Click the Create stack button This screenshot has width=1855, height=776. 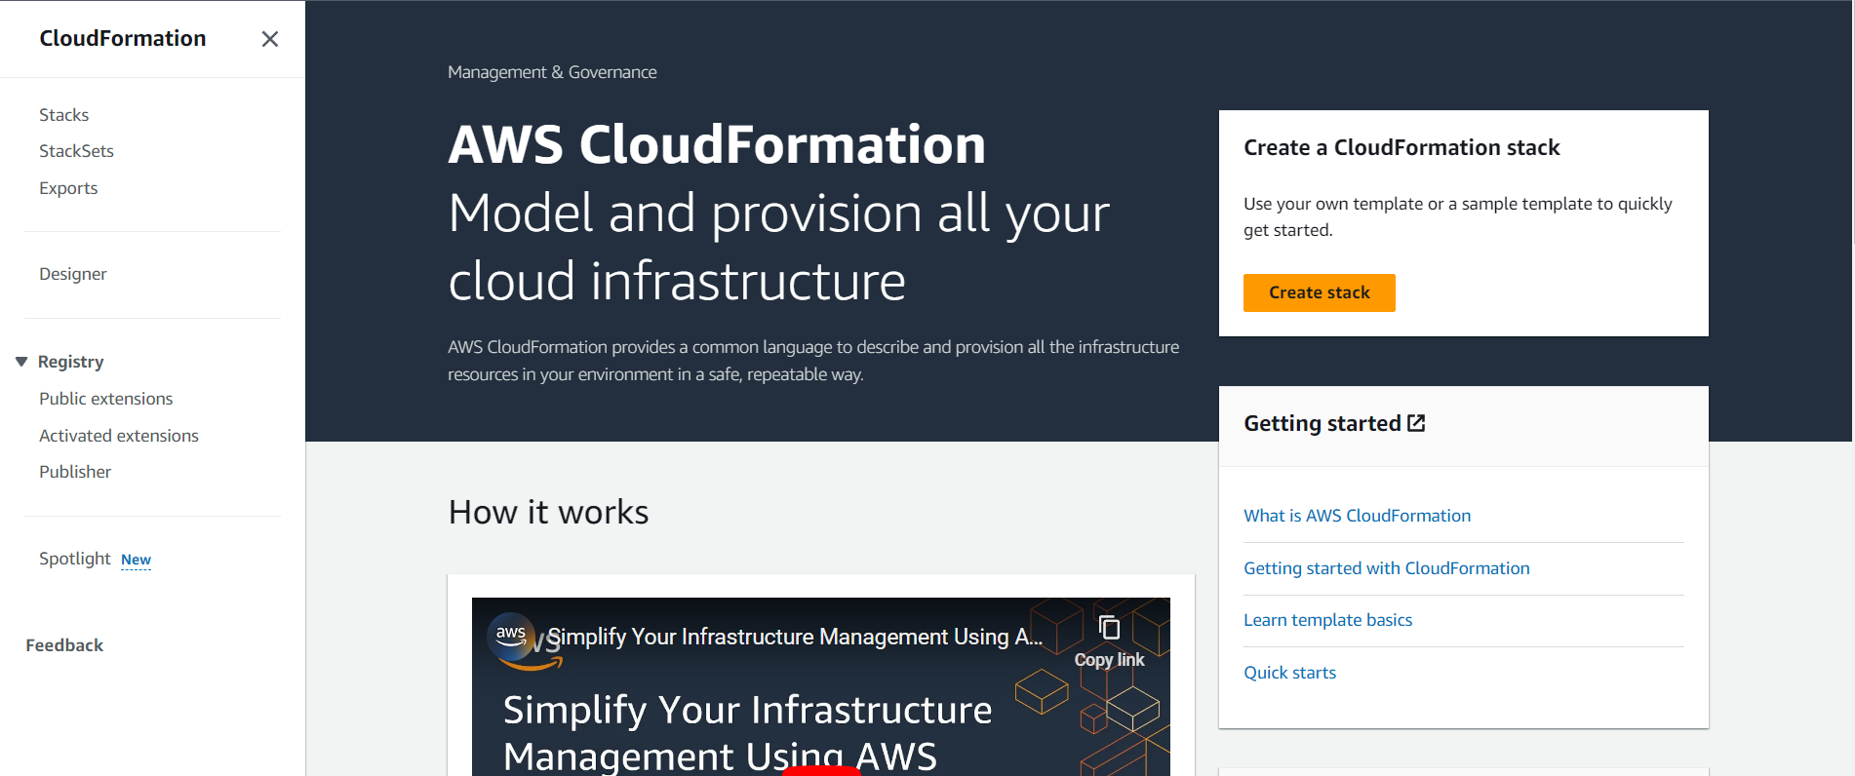pyautogui.click(x=1319, y=292)
